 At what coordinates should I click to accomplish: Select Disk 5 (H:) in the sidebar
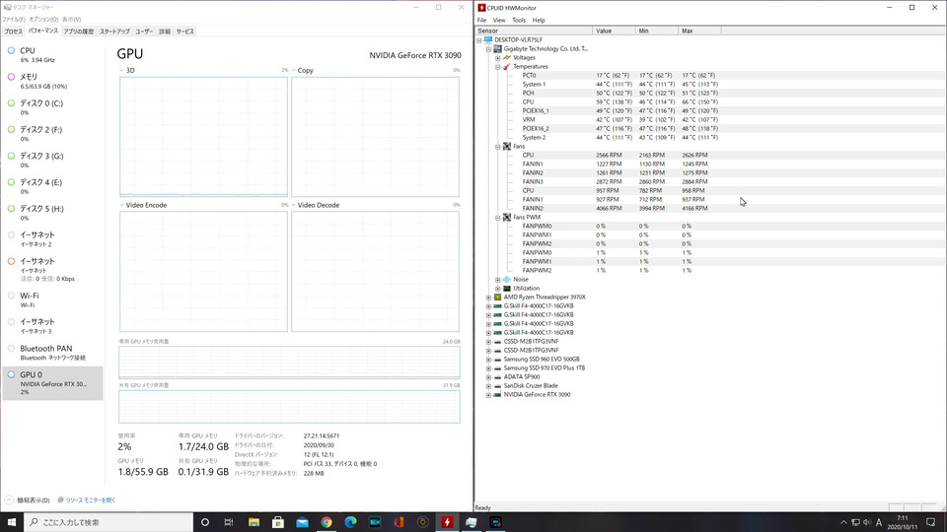pyautogui.click(x=52, y=213)
